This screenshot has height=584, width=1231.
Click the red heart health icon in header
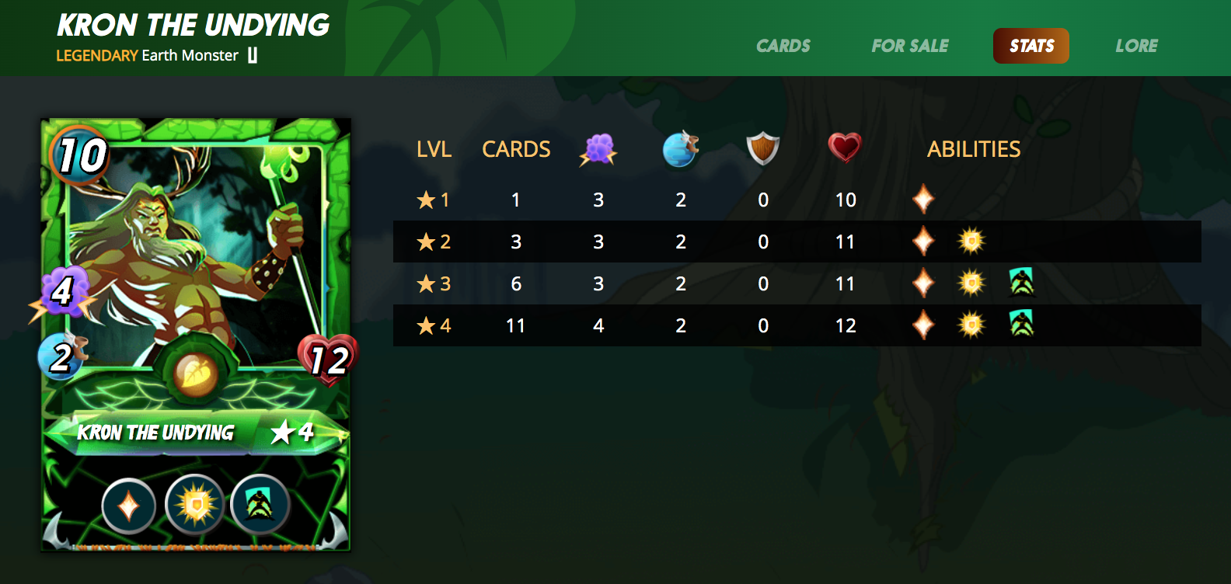[845, 147]
